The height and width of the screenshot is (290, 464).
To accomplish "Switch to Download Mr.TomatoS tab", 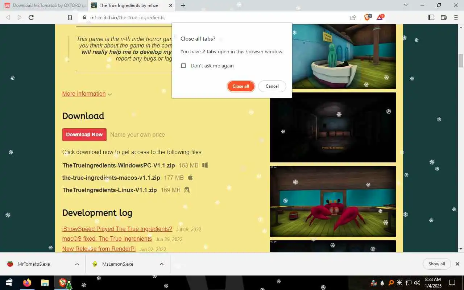I will click(x=45, y=5).
